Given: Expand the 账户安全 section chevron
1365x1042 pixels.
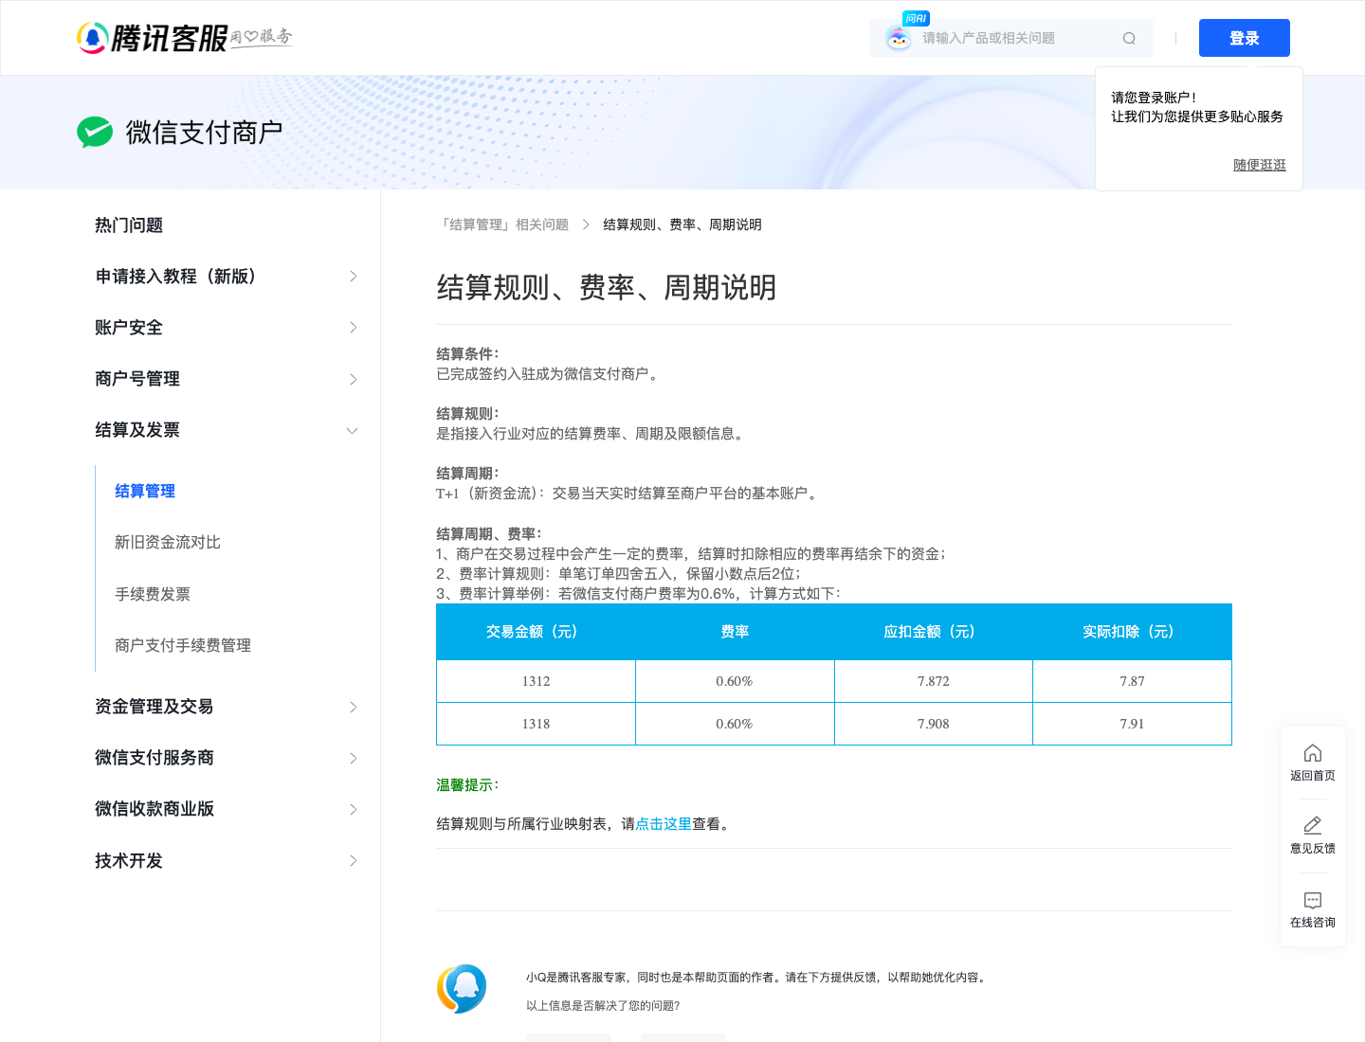Looking at the screenshot, I should [x=354, y=328].
